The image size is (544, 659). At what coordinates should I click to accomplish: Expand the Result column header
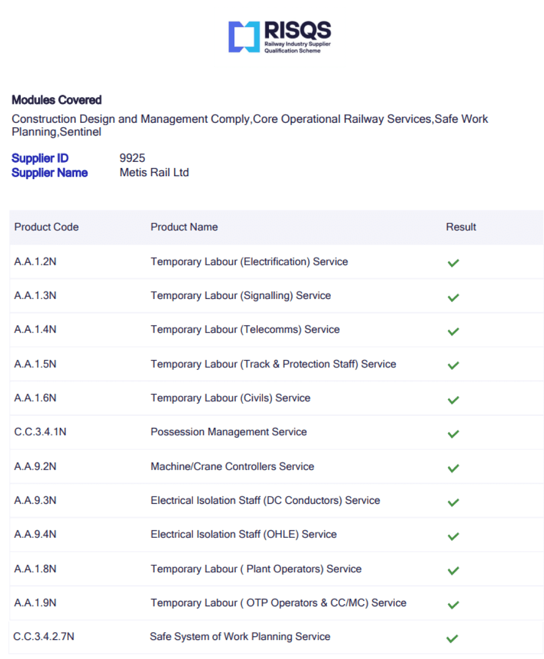(x=461, y=227)
